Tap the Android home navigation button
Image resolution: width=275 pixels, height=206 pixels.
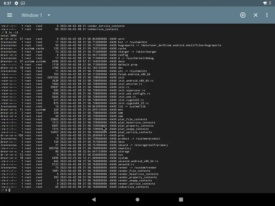(x=137, y=199)
